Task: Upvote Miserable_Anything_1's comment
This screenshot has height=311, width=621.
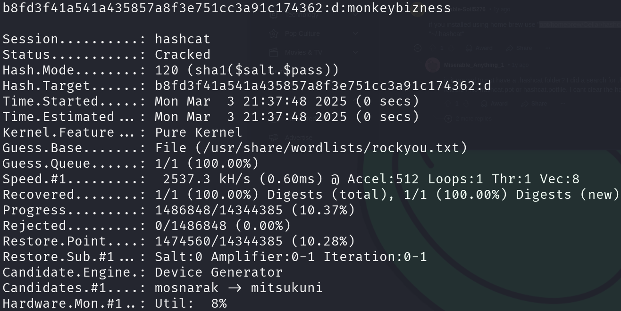Action: click(448, 104)
